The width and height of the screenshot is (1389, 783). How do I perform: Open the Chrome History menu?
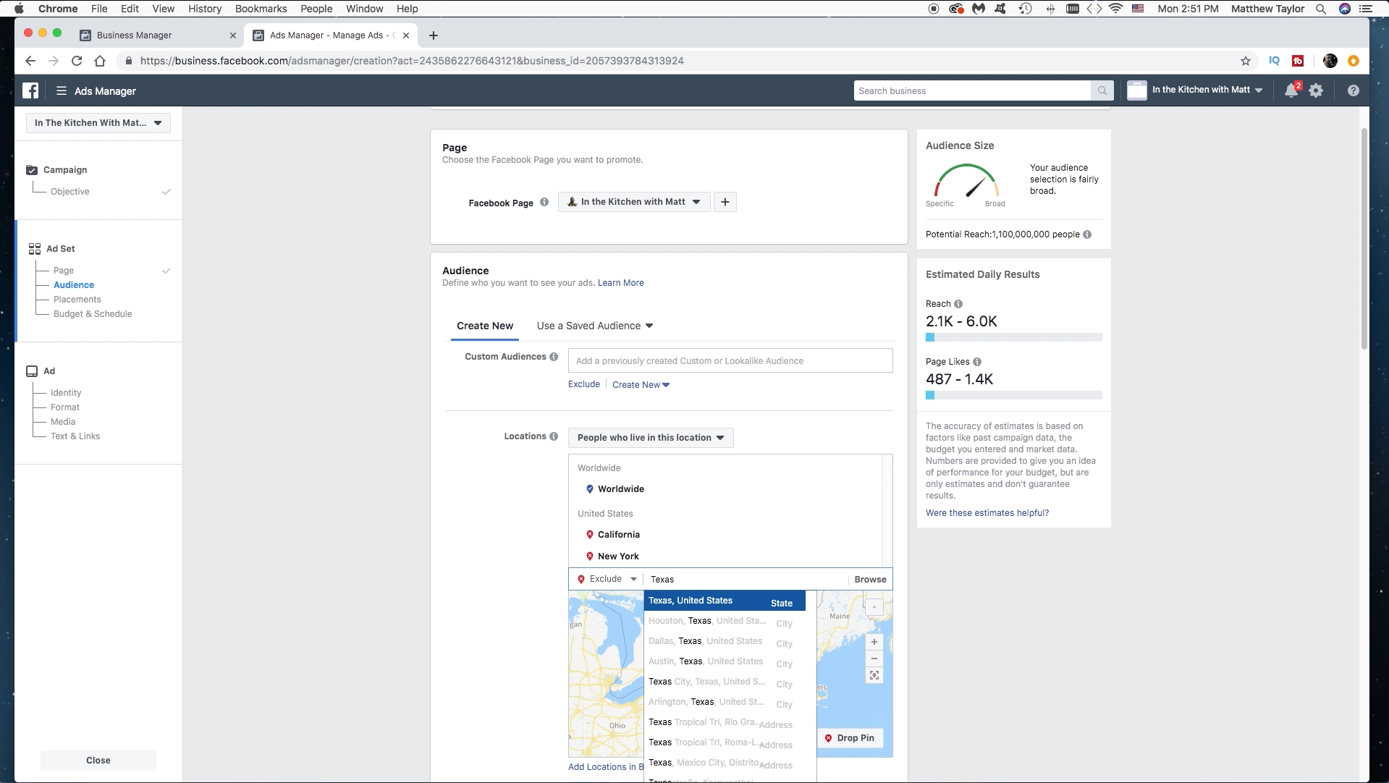pos(205,9)
